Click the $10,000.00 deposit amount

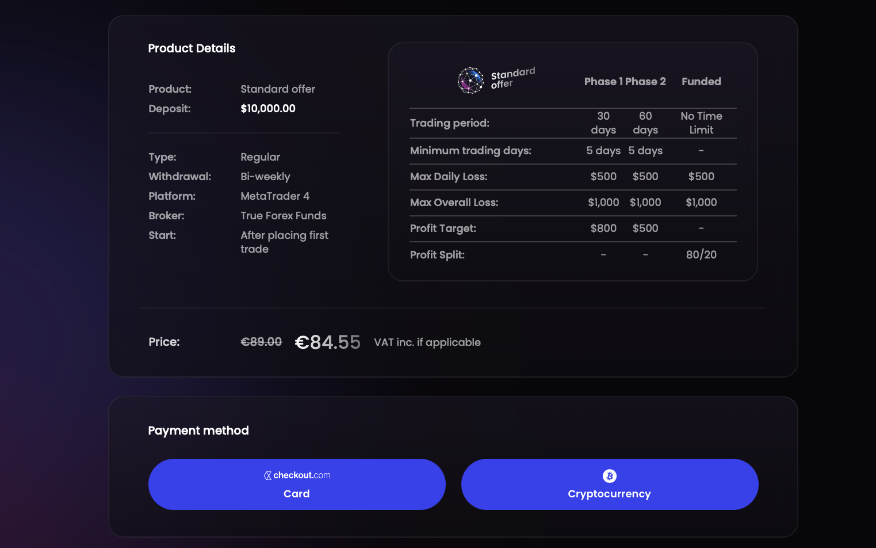tap(268, 109)
